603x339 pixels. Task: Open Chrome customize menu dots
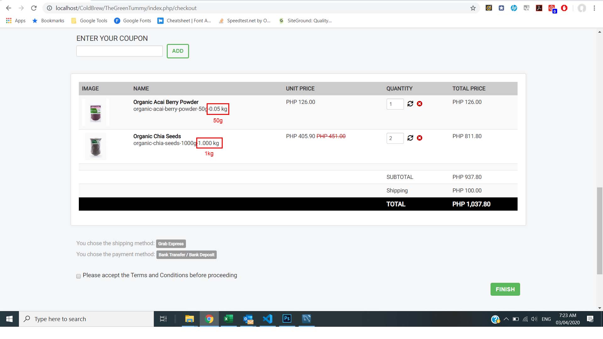(x=594, y=8)
